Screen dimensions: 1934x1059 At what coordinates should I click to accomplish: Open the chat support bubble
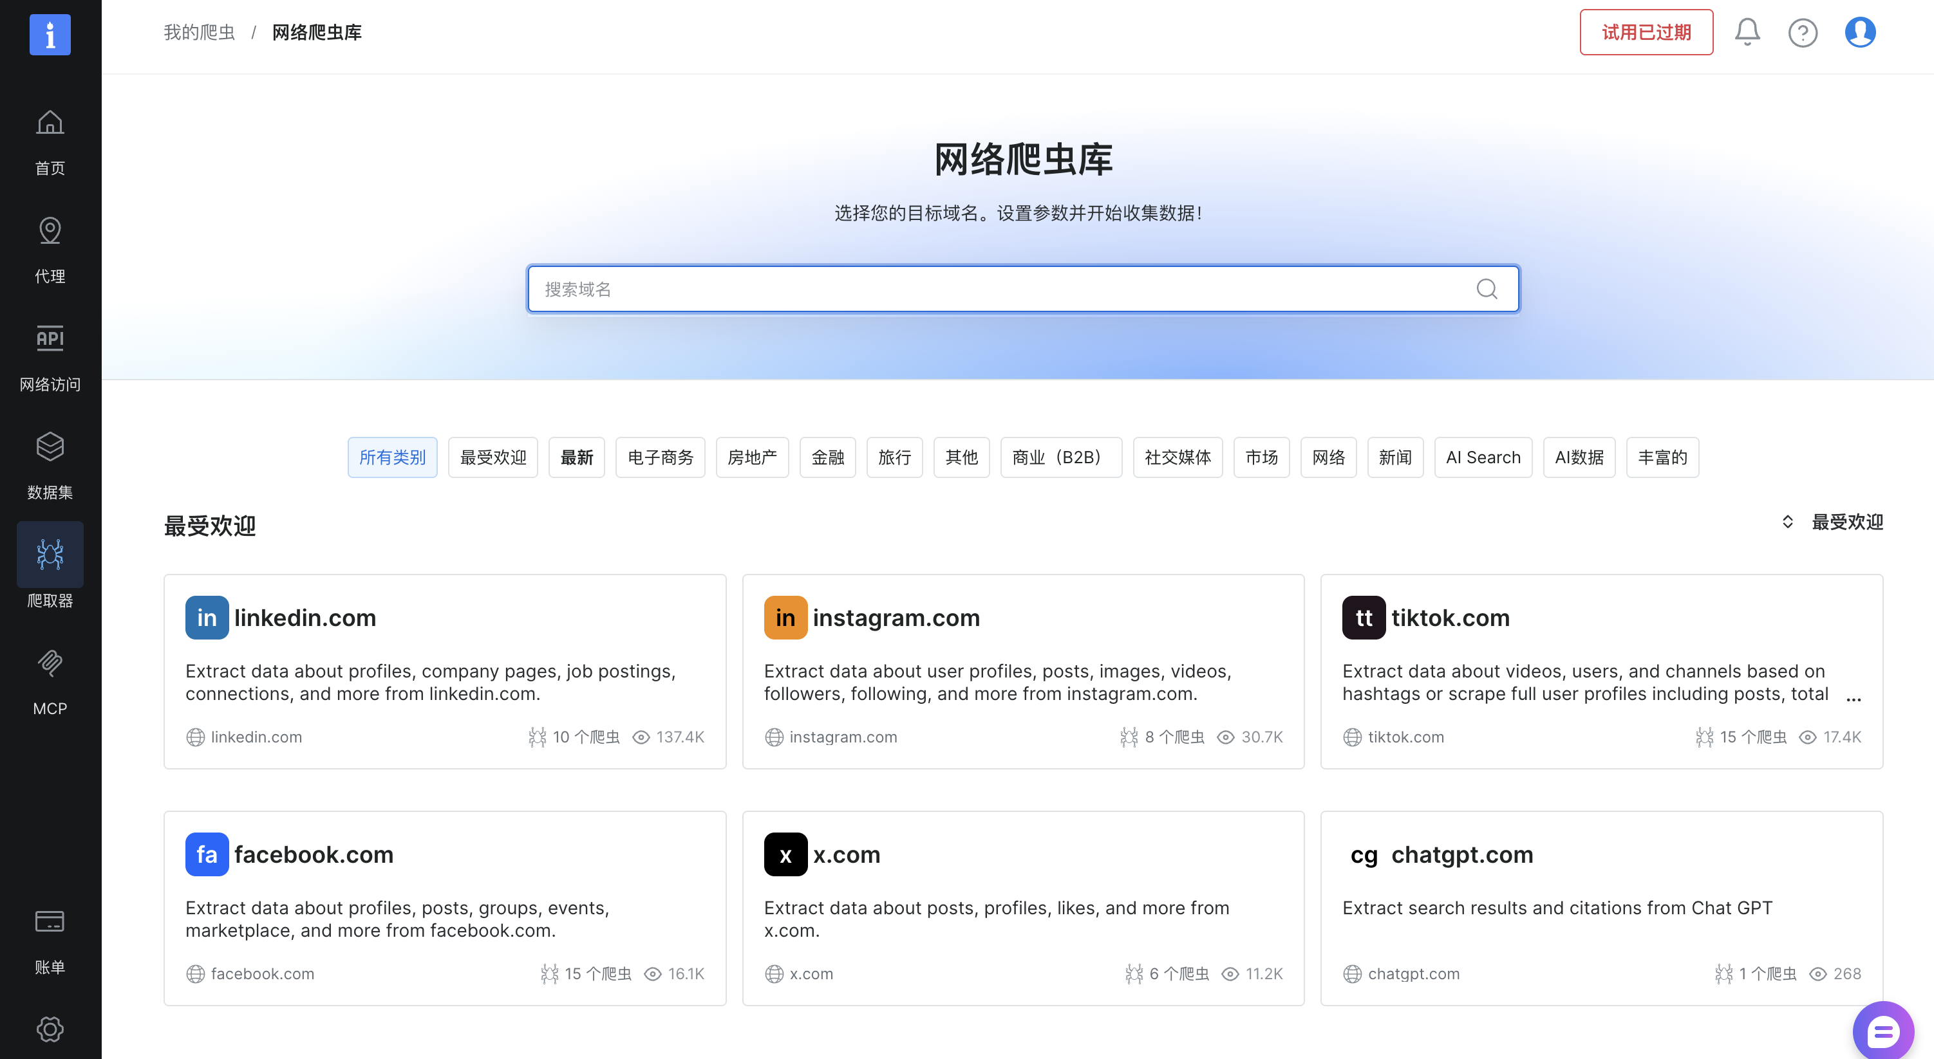(x=1882, y=1032)
